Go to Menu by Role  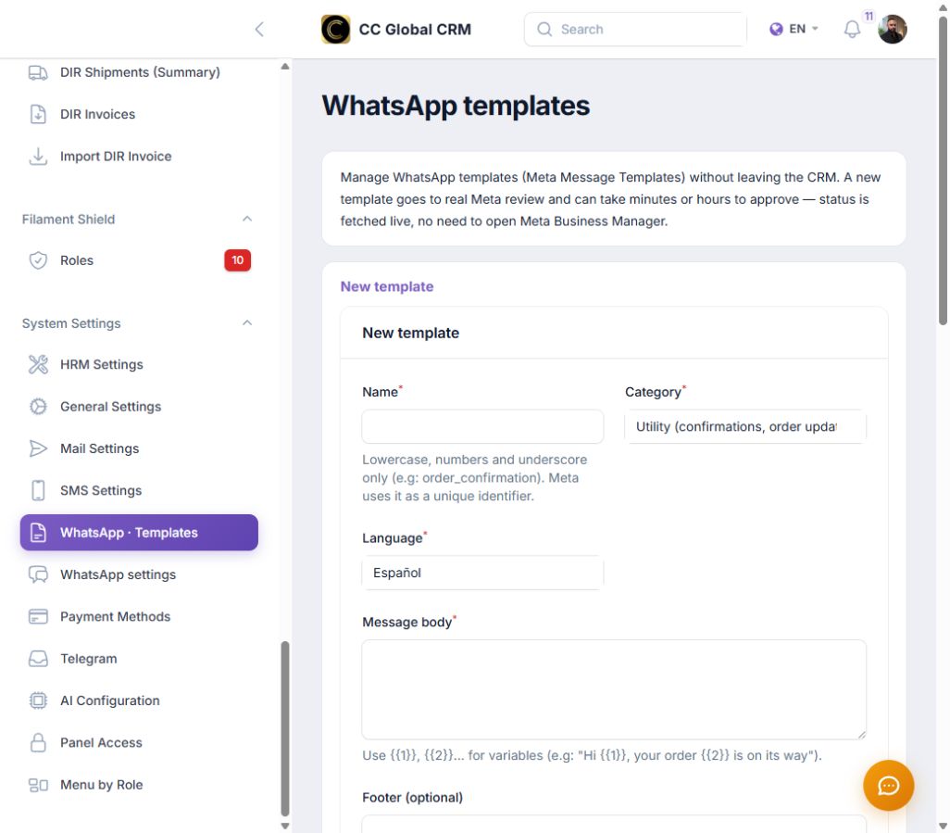tap(139, 785)
